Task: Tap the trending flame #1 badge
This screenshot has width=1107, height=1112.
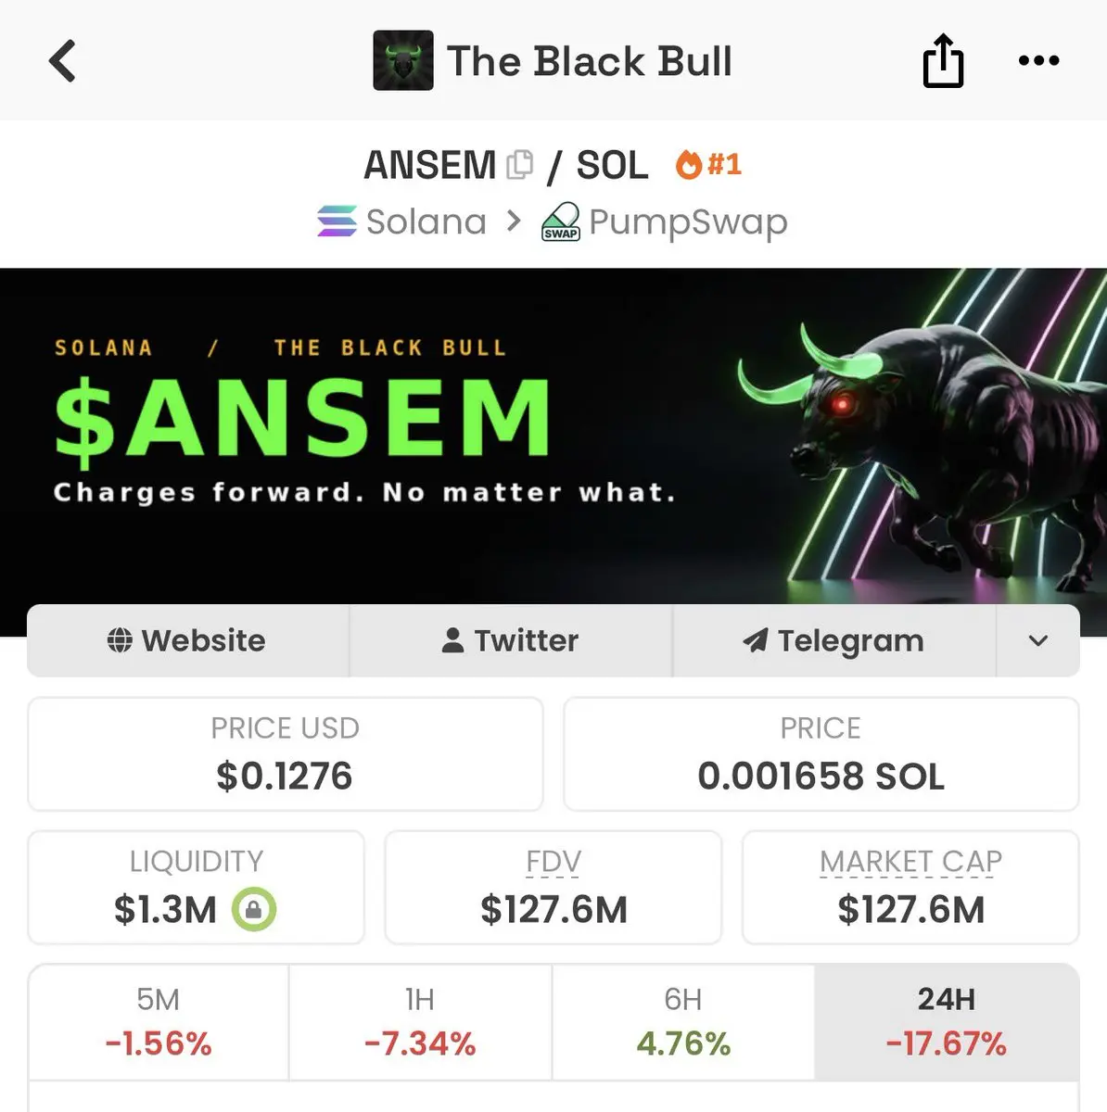Action: click(x=708, y=164)
